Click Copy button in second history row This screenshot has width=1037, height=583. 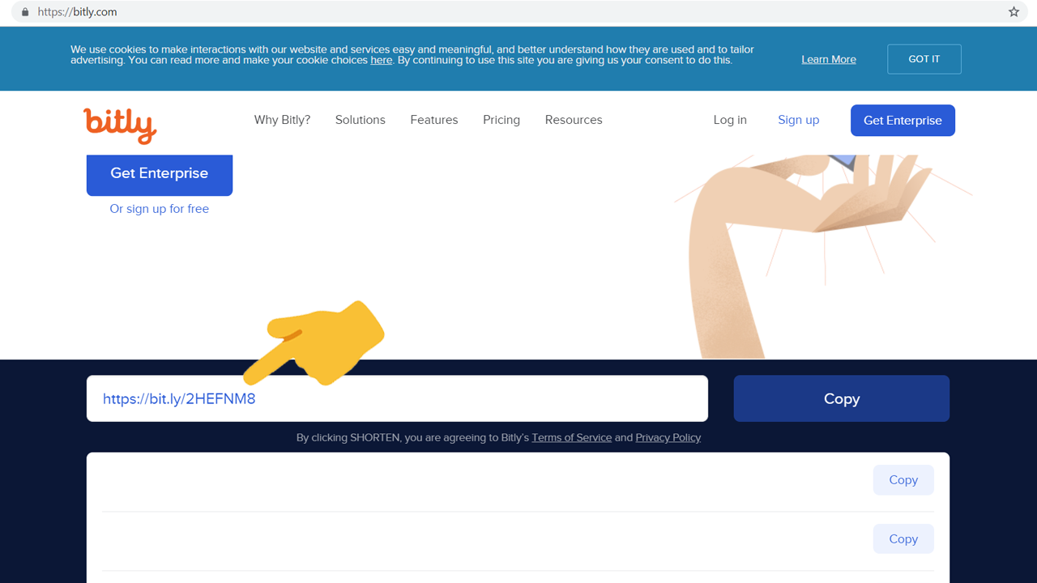(x=903, y=539)
